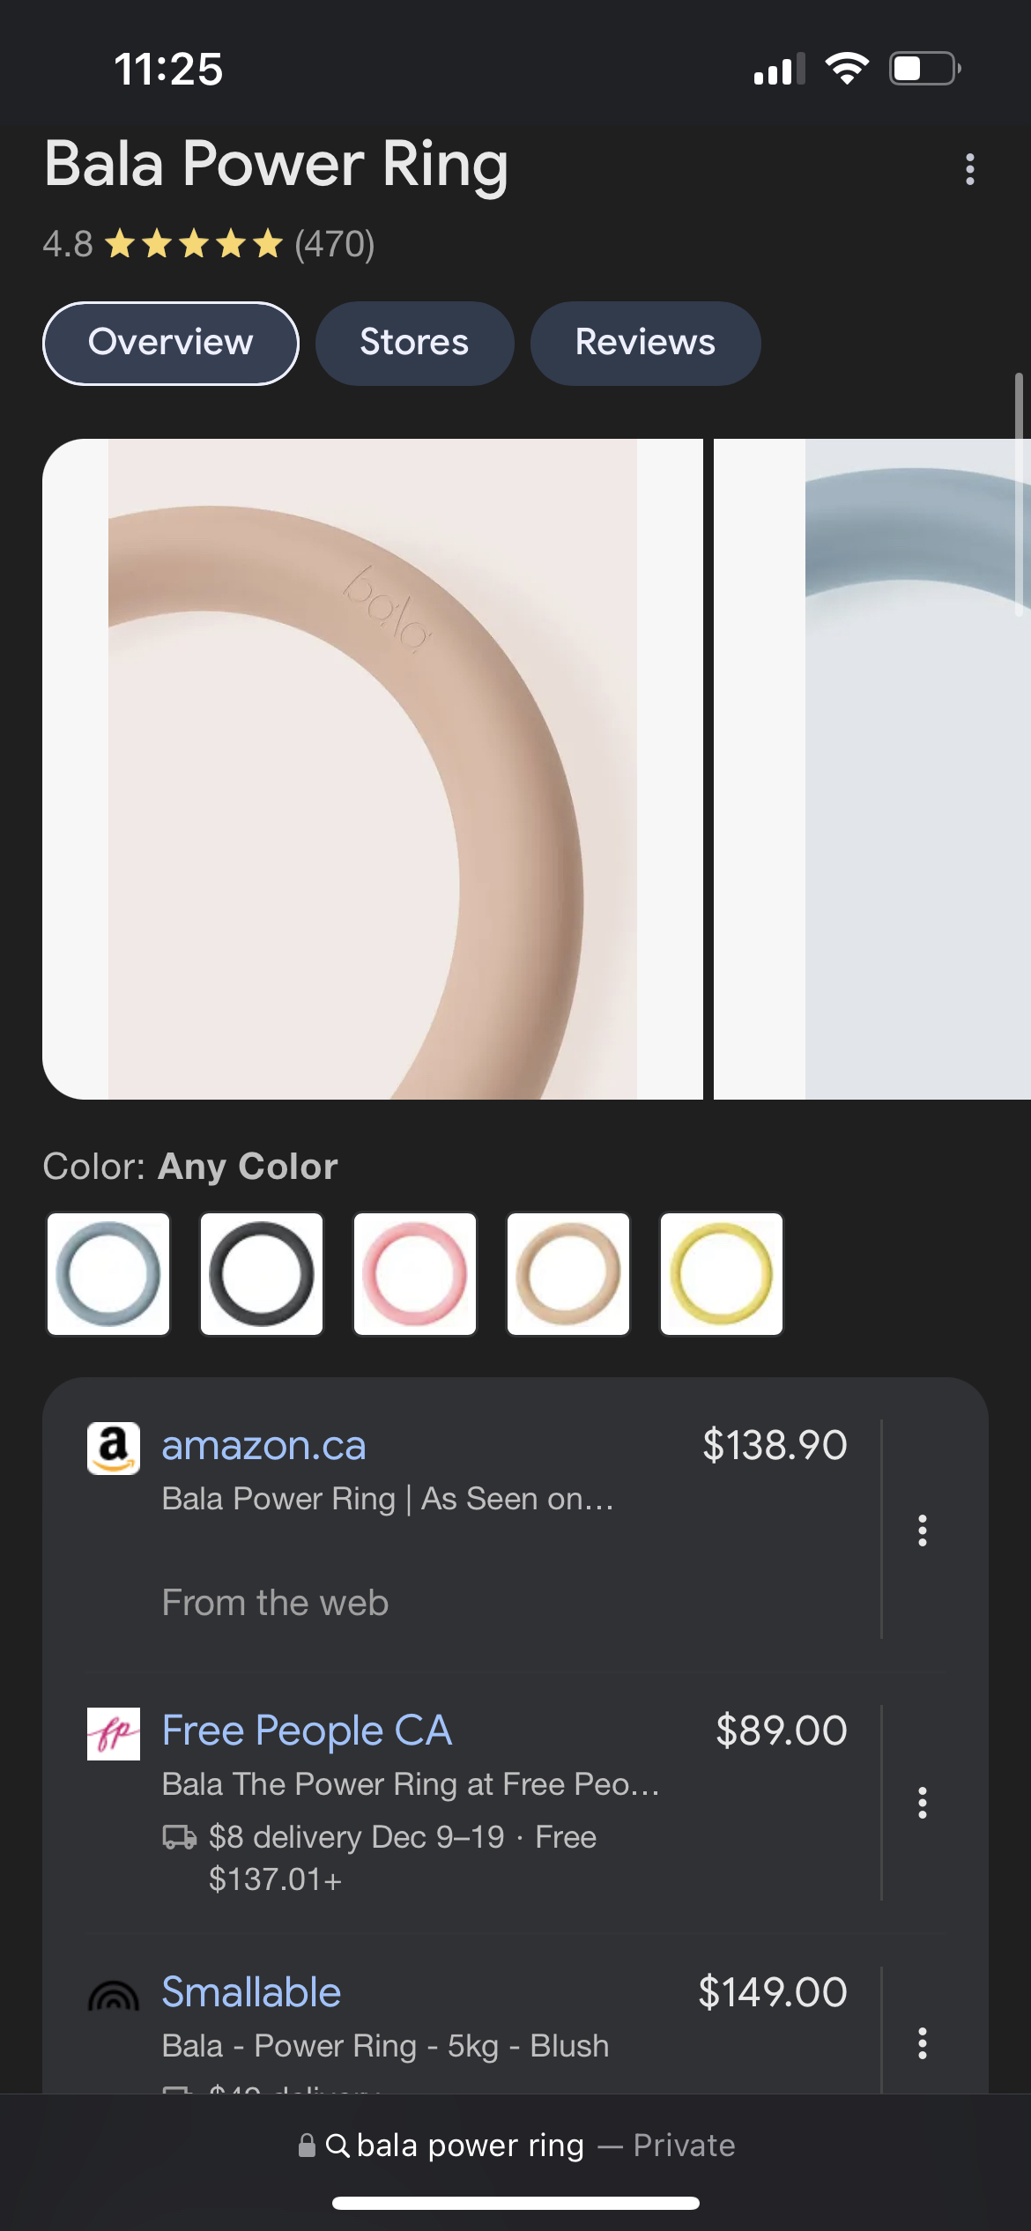Image resolution: width=1031 pixels, height=2231 pixels.
Task: Choose the black ring color swatch
Action: click(262, 1274)
